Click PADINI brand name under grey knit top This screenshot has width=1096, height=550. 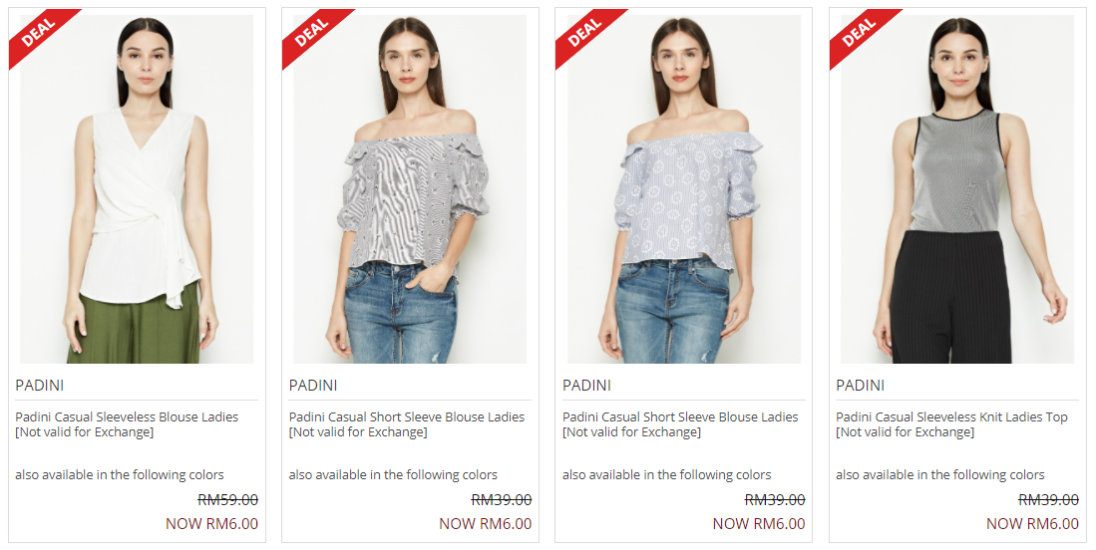(x=861, y=386)
